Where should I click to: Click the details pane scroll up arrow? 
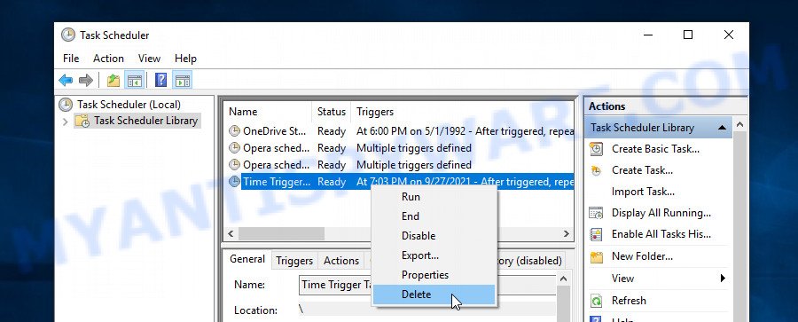563,279
